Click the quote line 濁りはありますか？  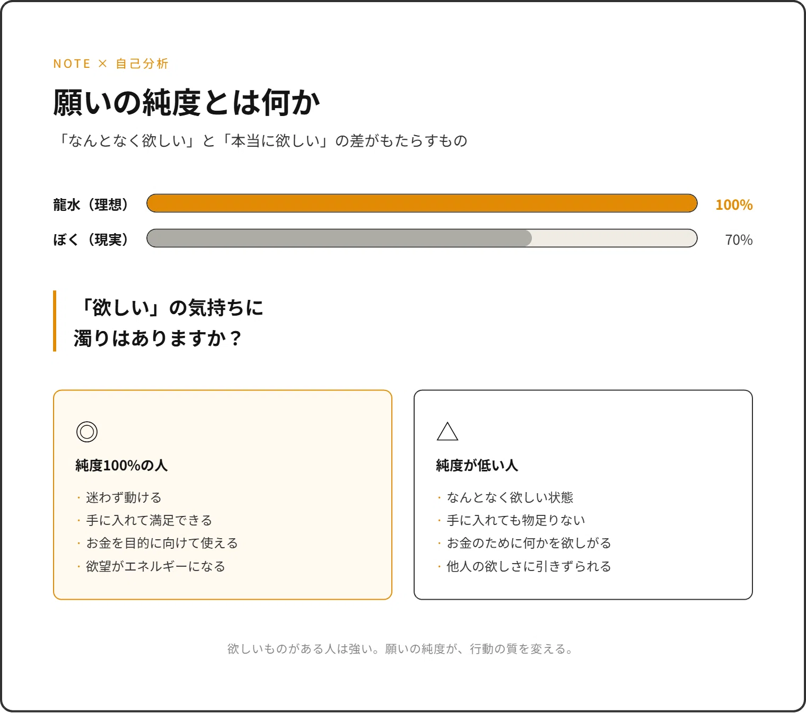tap(159, 338)
